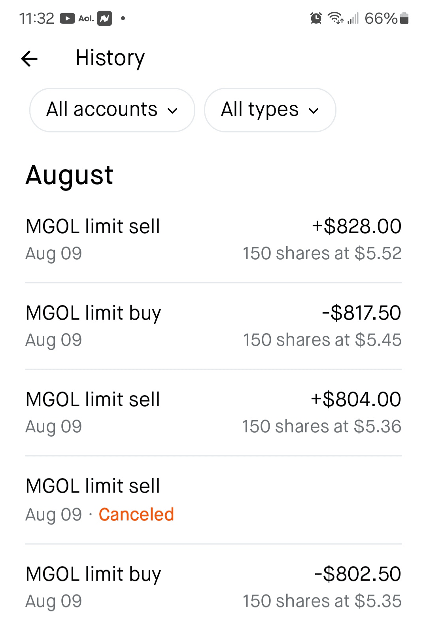Open the All types filter dropdown

[270, 110]
